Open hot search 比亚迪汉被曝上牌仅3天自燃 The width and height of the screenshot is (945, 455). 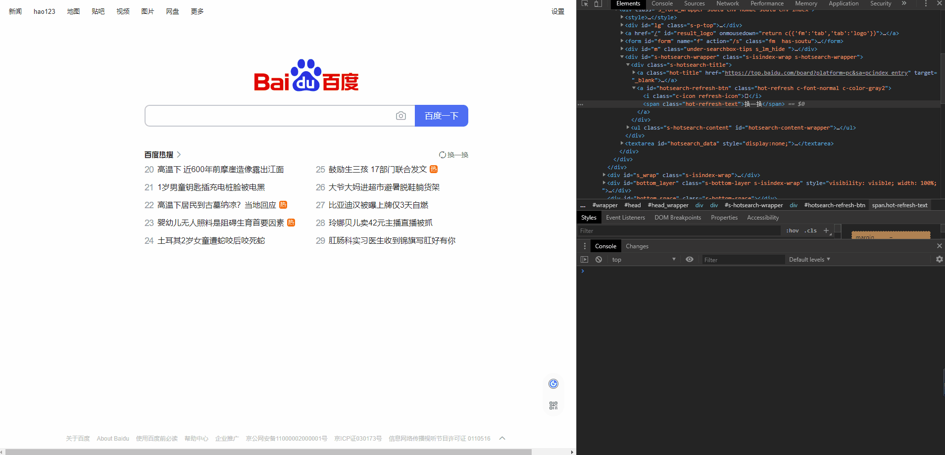pyautogui.click(x=379, y=205)
